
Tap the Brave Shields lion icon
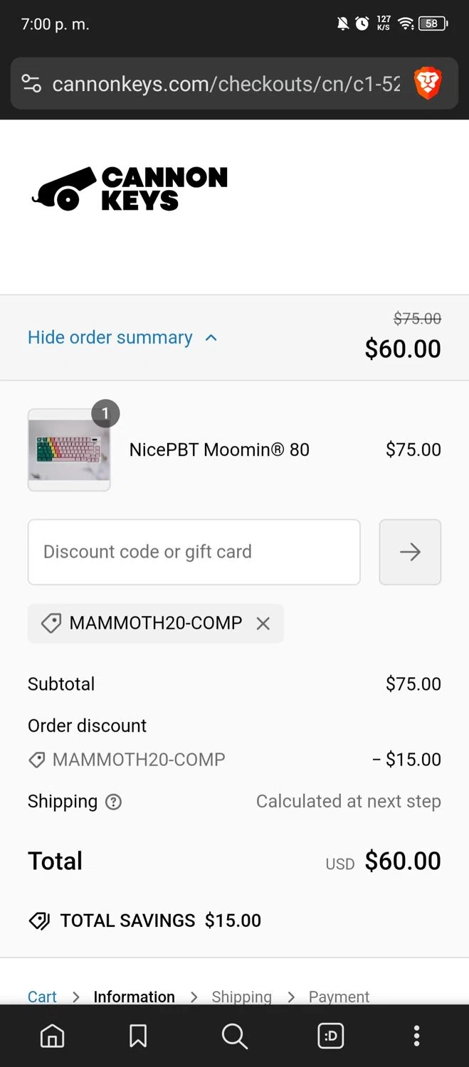[428, 84]
